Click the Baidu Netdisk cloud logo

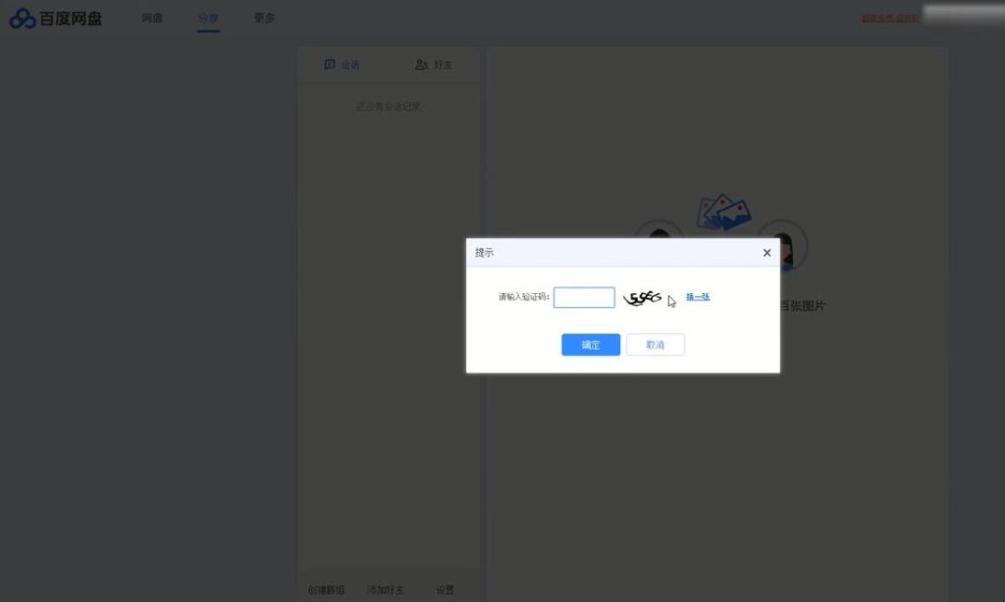coord(23,18)
